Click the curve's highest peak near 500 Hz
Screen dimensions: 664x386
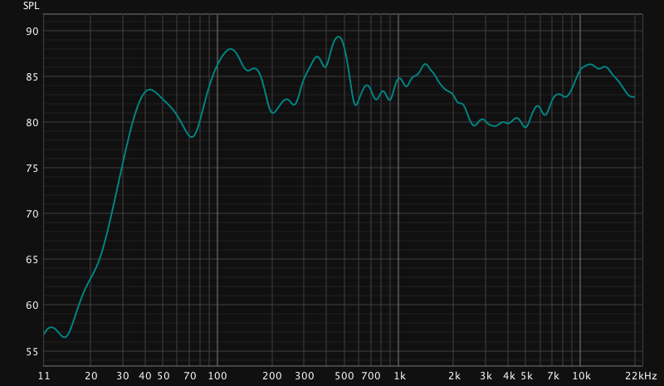coord(338,37)
